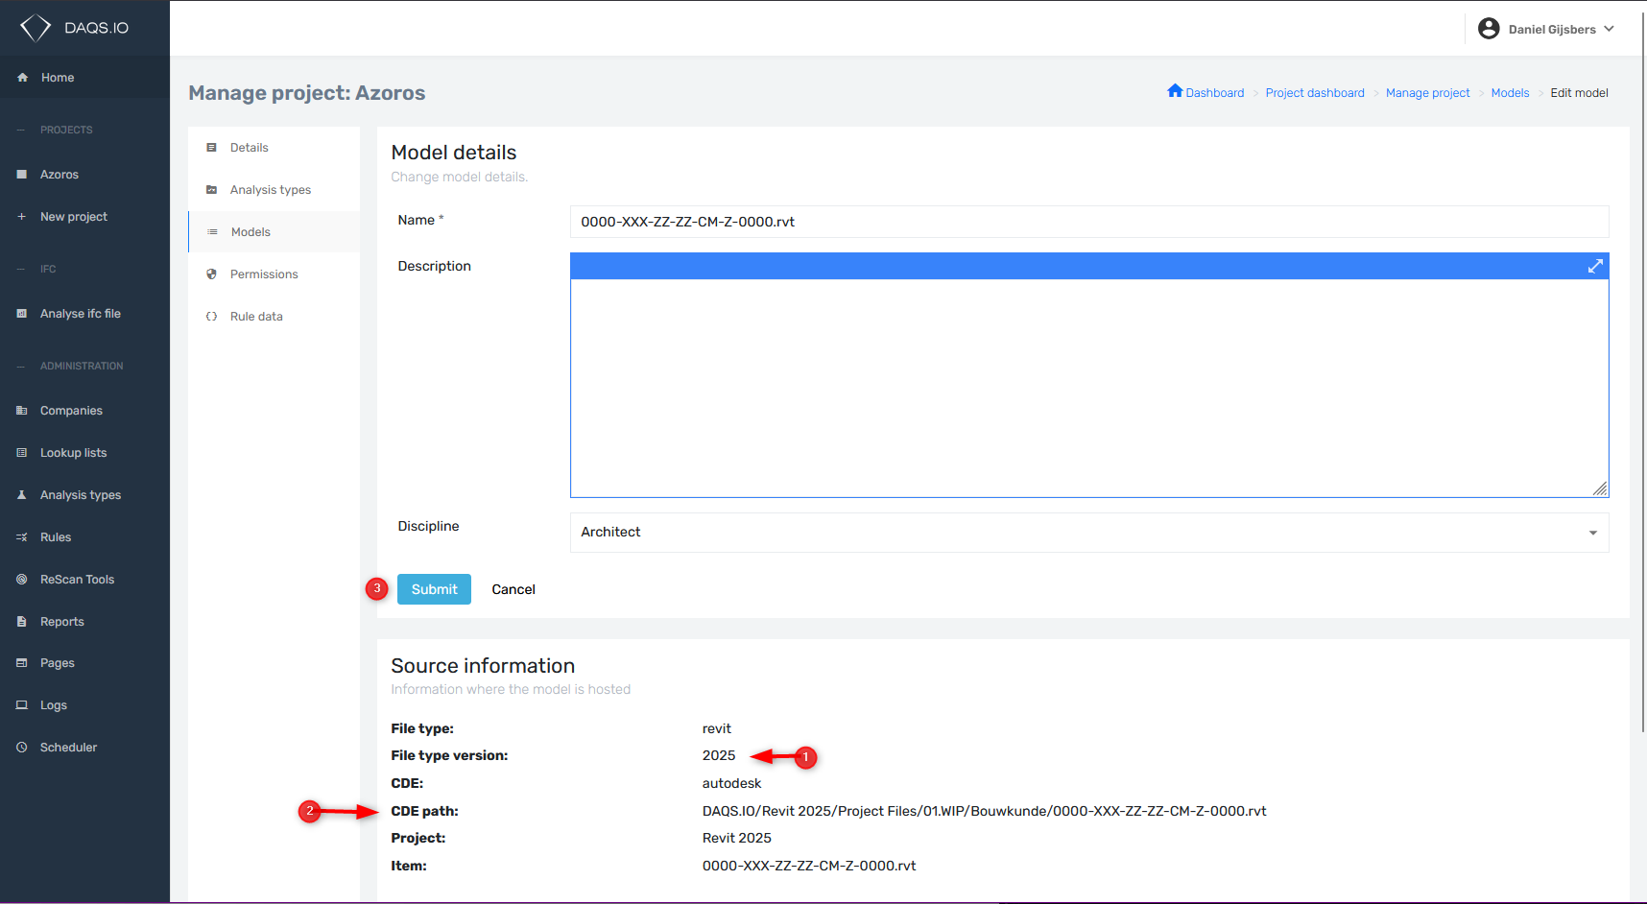Open Analysis types in project menu
The width and height of the screenshot is (1647, 904).
[274, 190]
